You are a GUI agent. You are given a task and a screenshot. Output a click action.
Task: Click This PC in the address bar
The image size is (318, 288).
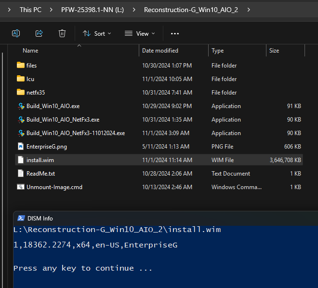30,10
